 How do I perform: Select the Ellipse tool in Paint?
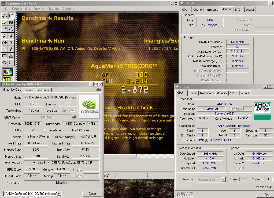tap(5, 62)
